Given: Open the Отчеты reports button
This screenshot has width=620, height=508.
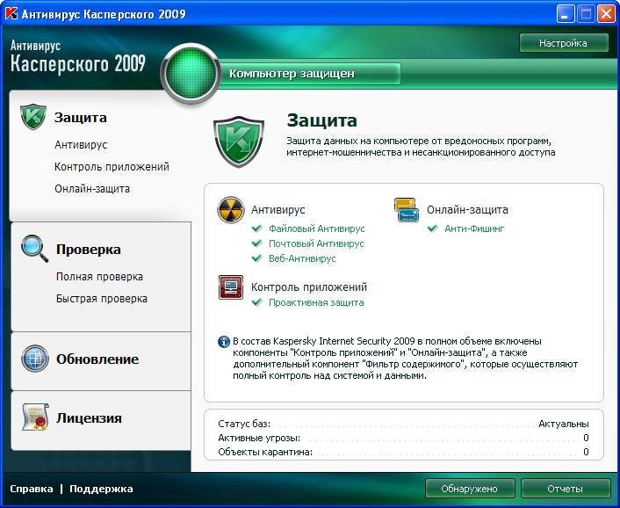Looking at the screenshot, I should (x=566, y=489).
